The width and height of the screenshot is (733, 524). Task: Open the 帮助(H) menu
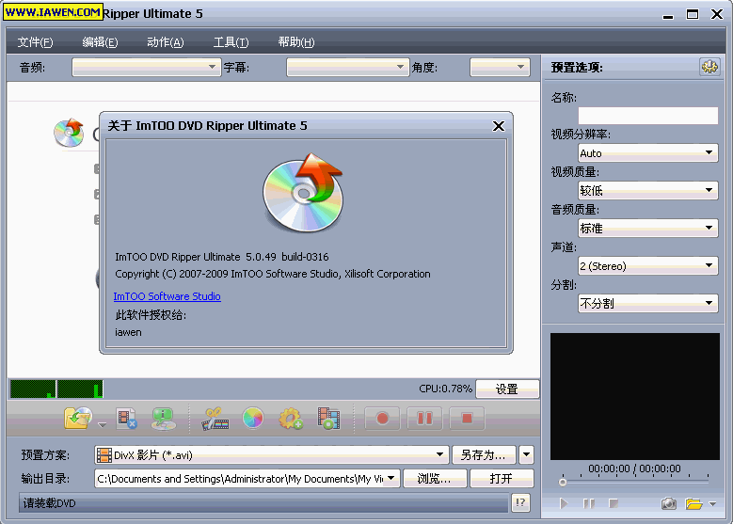click(295, 42)
